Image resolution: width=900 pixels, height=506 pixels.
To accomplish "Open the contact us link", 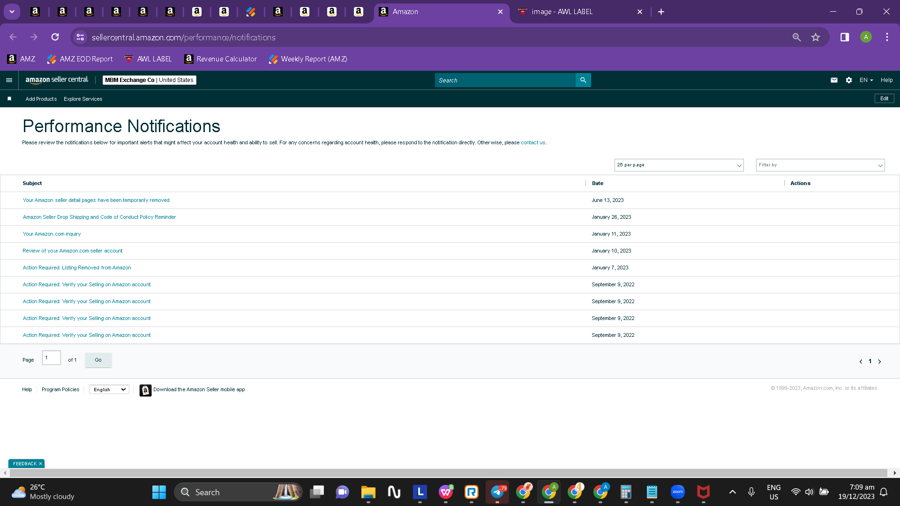I will tap(533, 142).
